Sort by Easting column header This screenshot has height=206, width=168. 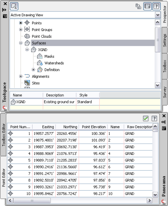(x=44, y=127)
